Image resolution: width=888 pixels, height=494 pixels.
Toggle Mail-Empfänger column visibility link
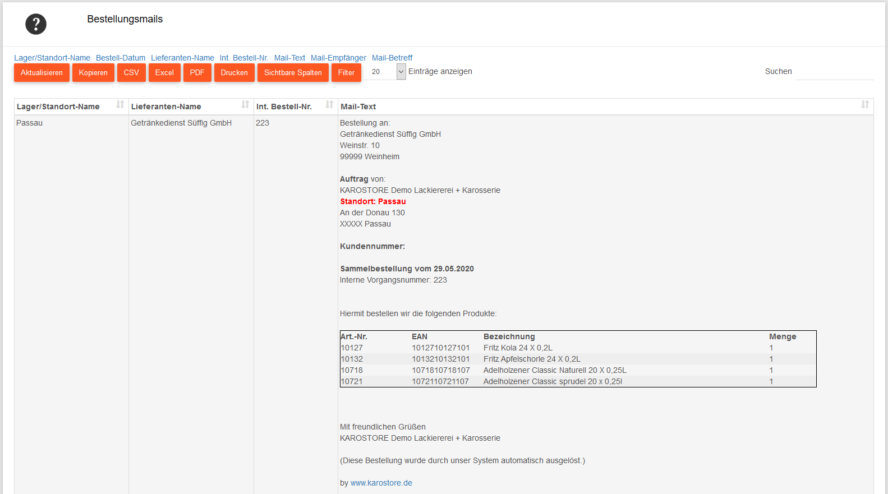[338, 58]
